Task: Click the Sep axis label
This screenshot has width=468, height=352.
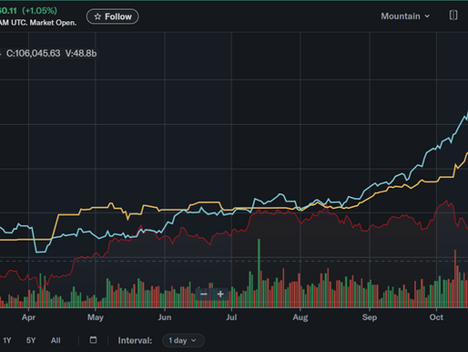Action: pos(370,317)
